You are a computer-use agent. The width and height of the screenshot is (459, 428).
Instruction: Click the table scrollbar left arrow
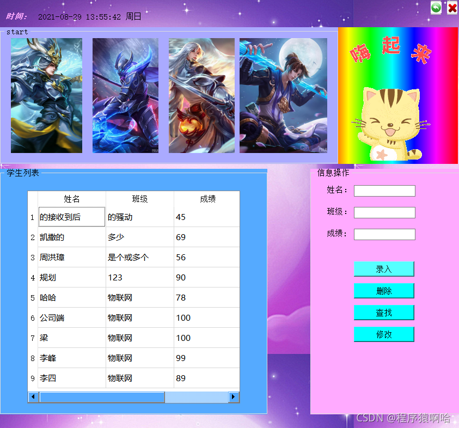(33, 397)
